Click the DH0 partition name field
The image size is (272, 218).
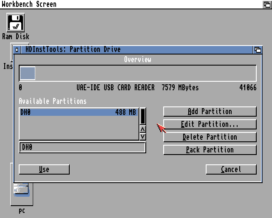pos(82,147)
